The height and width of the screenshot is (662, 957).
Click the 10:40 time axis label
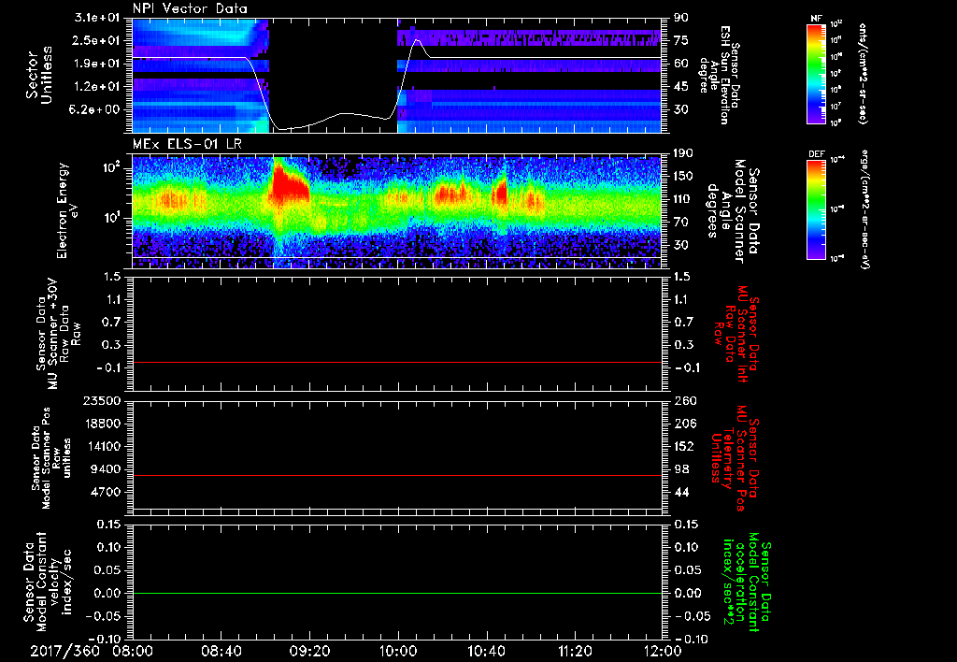tap(486, 650)
